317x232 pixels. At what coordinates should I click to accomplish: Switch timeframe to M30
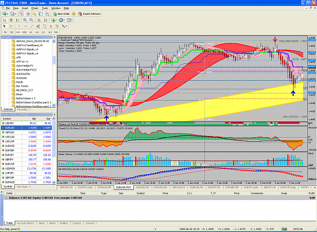pyautogui.click(x=24, y=32)
